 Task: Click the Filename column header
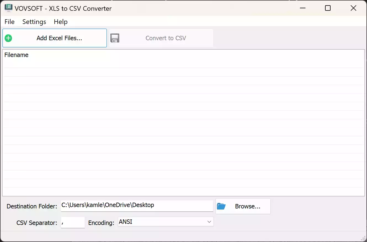(17, 55)
